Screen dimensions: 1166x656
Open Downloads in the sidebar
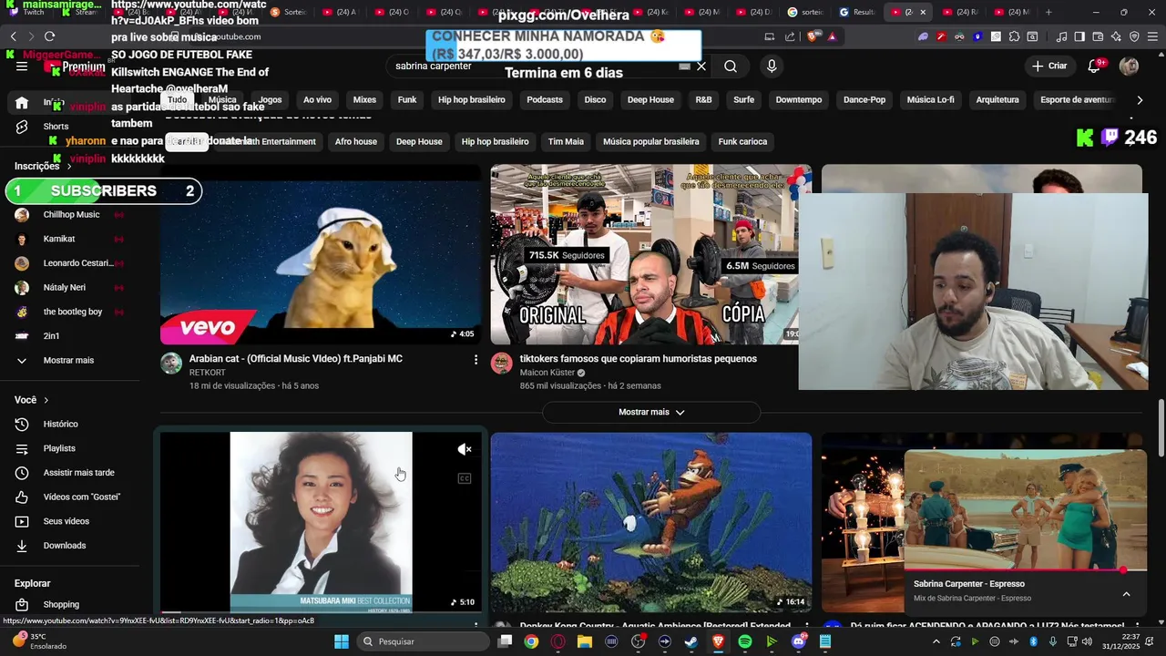pyautogui.click(x=64, y=546)
